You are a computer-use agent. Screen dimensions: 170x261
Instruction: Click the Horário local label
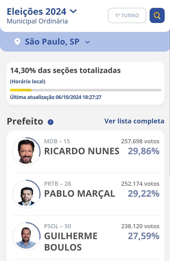click(28, 81)
